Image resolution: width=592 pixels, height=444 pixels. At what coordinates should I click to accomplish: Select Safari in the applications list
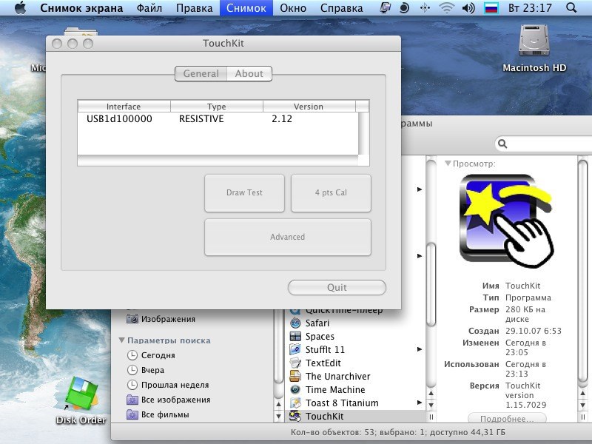(317, 323)
